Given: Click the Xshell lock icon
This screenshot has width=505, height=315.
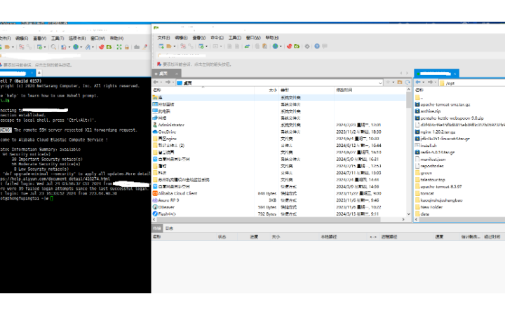Looking at the screenshot, I should (127, 47).
